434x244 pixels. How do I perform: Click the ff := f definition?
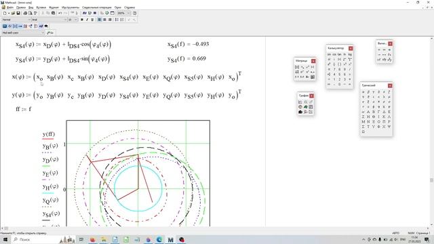(24, 109)
